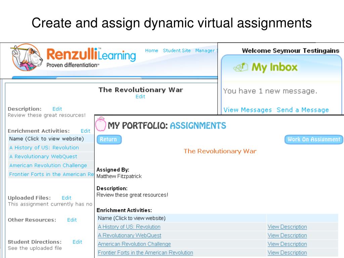Click Edit next to Other Resources

coord(72,220)
